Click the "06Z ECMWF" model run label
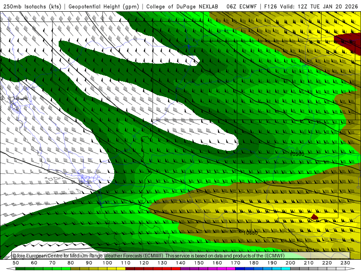 point(241,6)
